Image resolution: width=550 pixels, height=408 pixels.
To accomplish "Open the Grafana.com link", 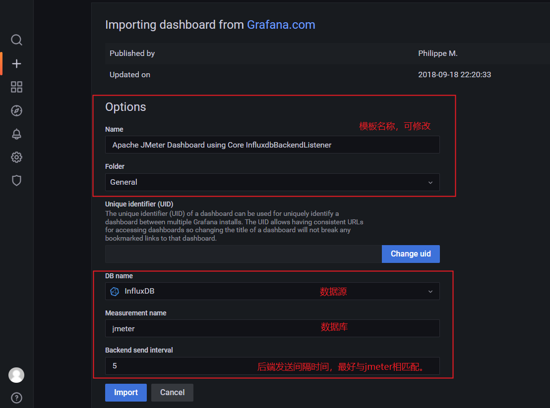I will click(x=281, y=25).
